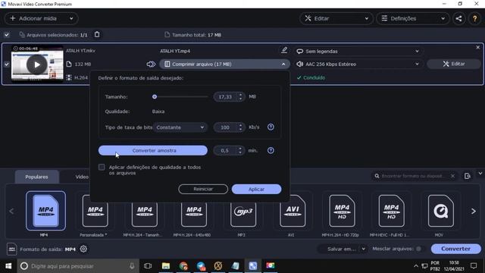Viewport: 485px width, 273px height.
Task: Open the help question mark icon
Action: (475, 18)
